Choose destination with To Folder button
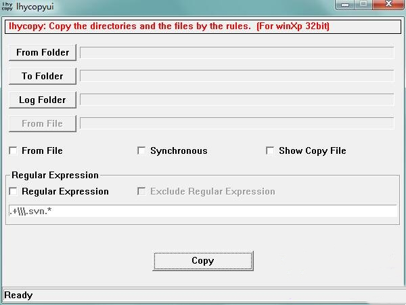The width and height of the screenshot is (406, 305). (x=43, y=76)
